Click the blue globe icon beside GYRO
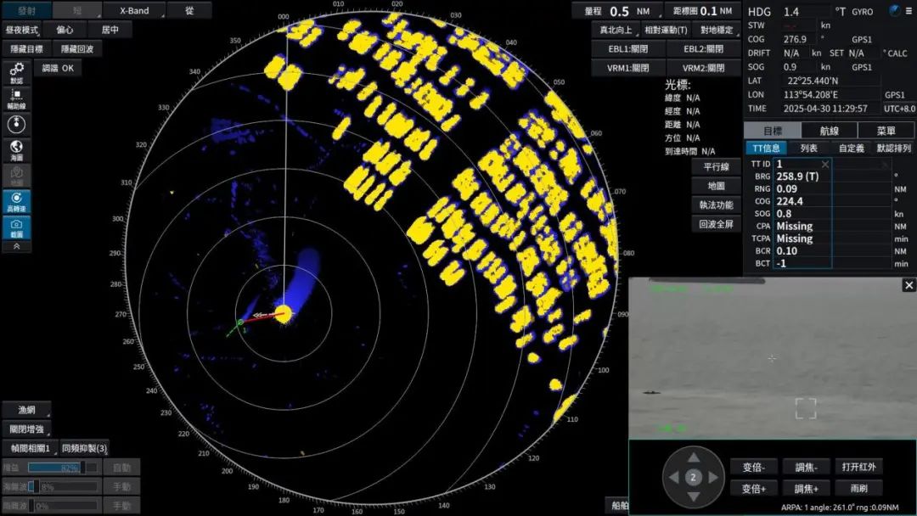This screenshot has height=516, width=917. tap(894, 10)
